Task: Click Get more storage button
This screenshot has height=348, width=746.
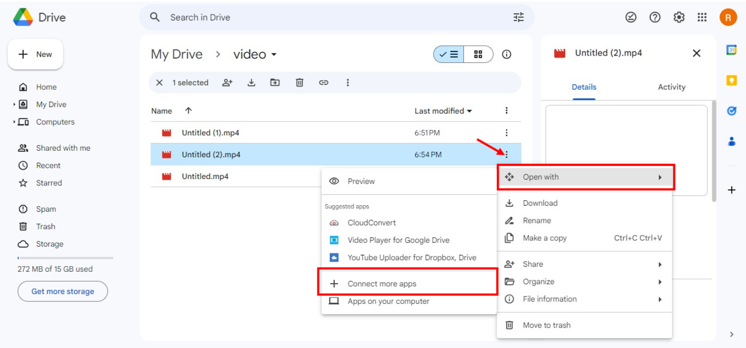Action: tap(63, 291)
